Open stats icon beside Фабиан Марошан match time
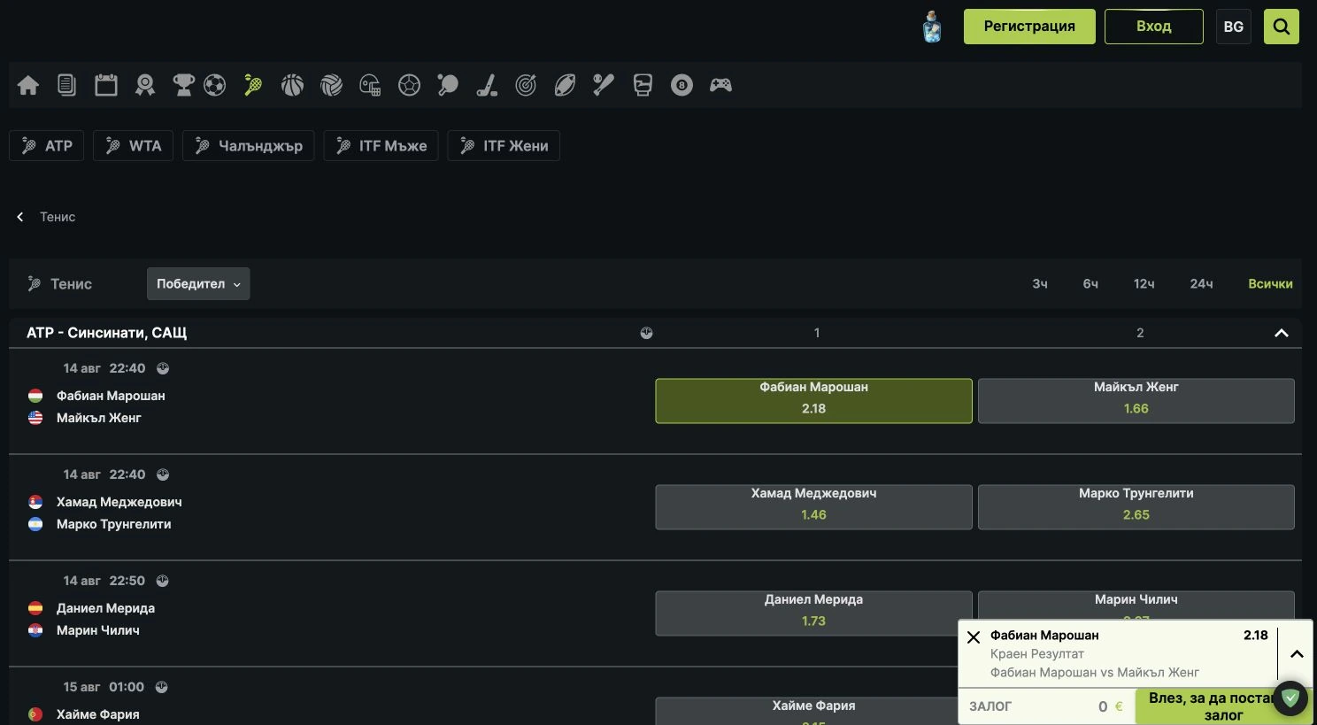This screenshot has height=725, width=1317. point(163,368)
